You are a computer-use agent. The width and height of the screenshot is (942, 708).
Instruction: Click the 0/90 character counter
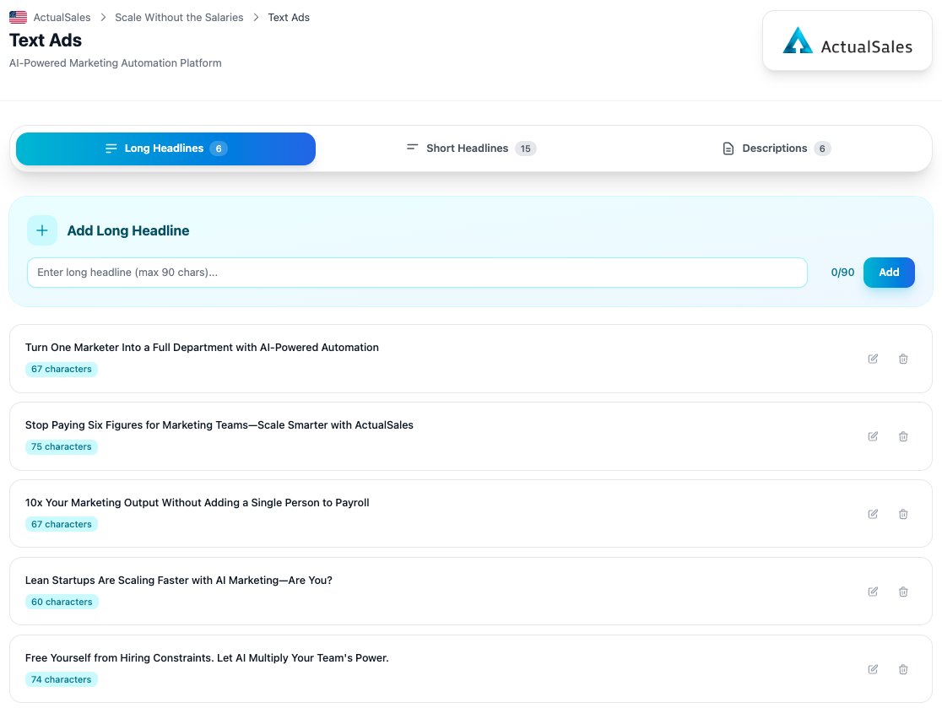point(842,273)
